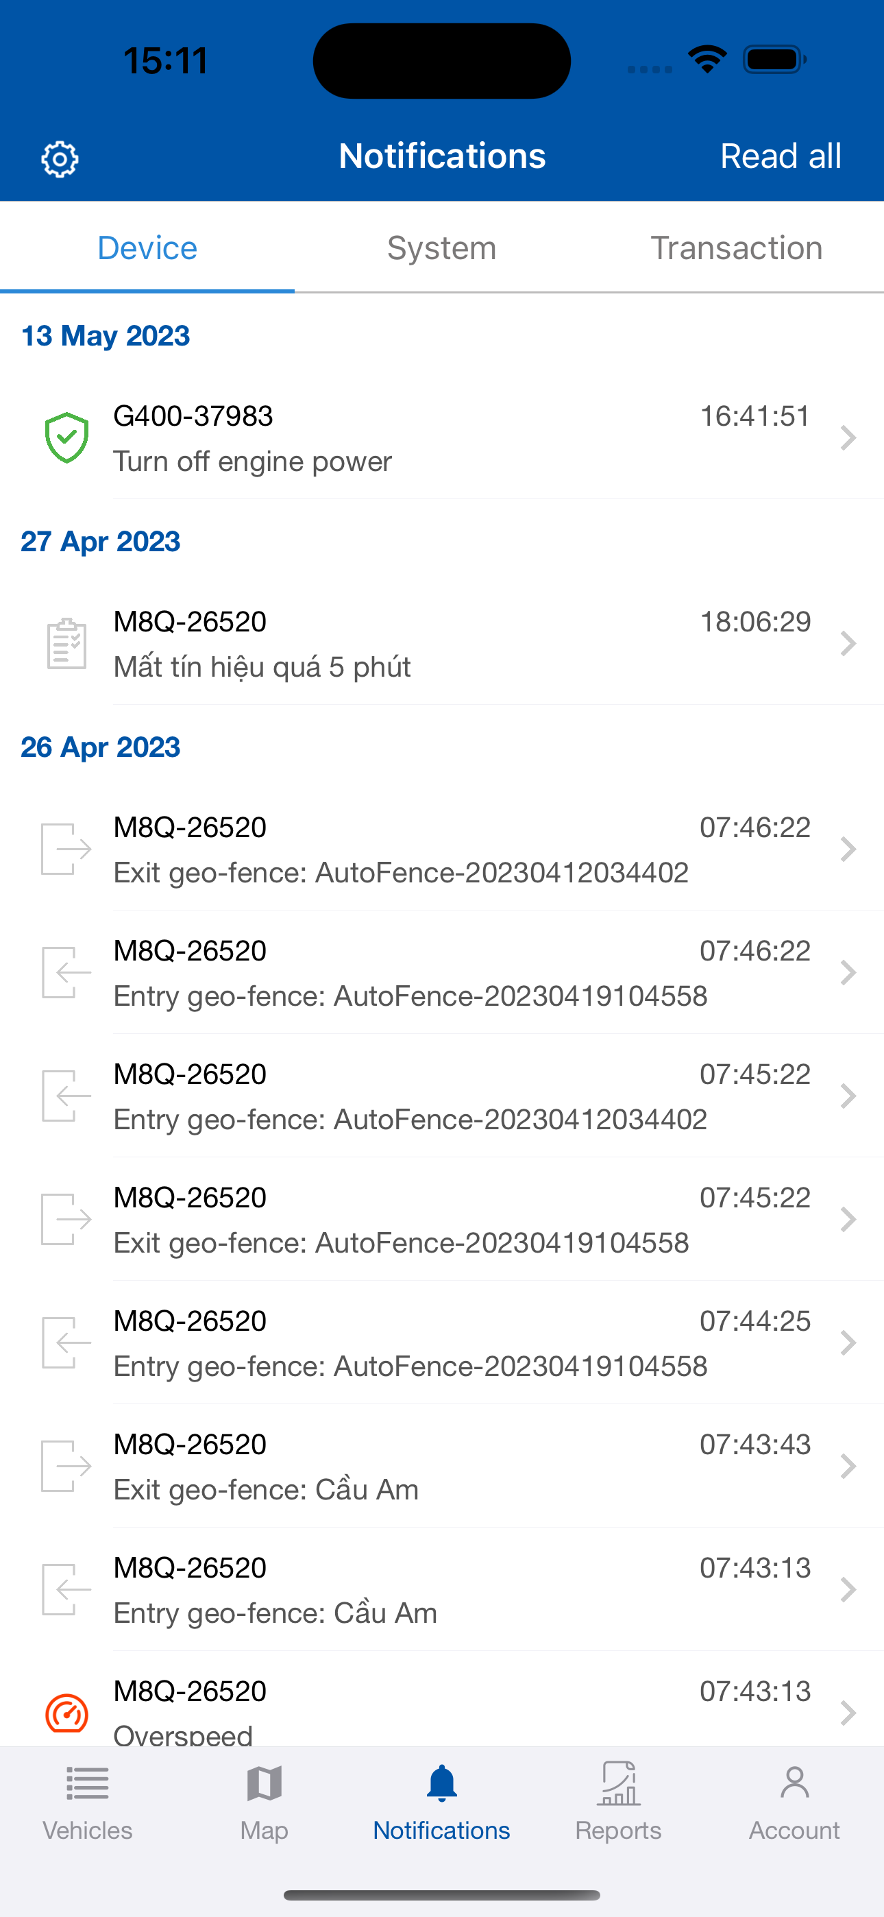Switch to the Transaction tab

pos(737,248)
